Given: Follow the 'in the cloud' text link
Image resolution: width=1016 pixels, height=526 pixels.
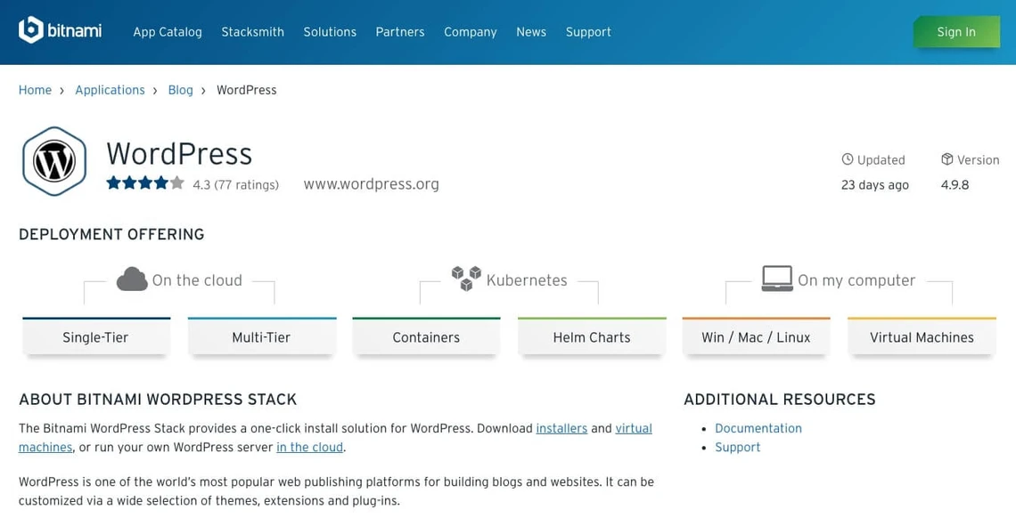Looking at the screenshot, I should point(309,448).
